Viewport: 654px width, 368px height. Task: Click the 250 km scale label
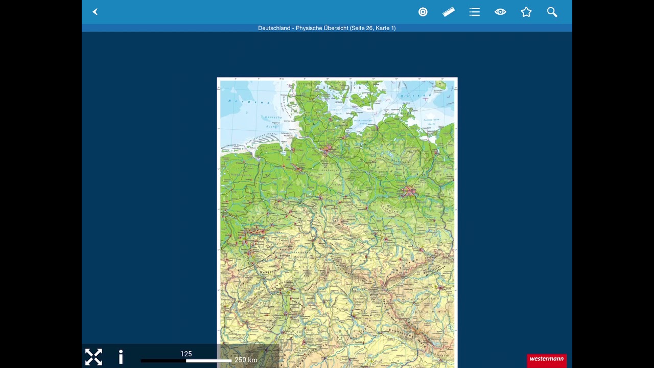(246, 360)
